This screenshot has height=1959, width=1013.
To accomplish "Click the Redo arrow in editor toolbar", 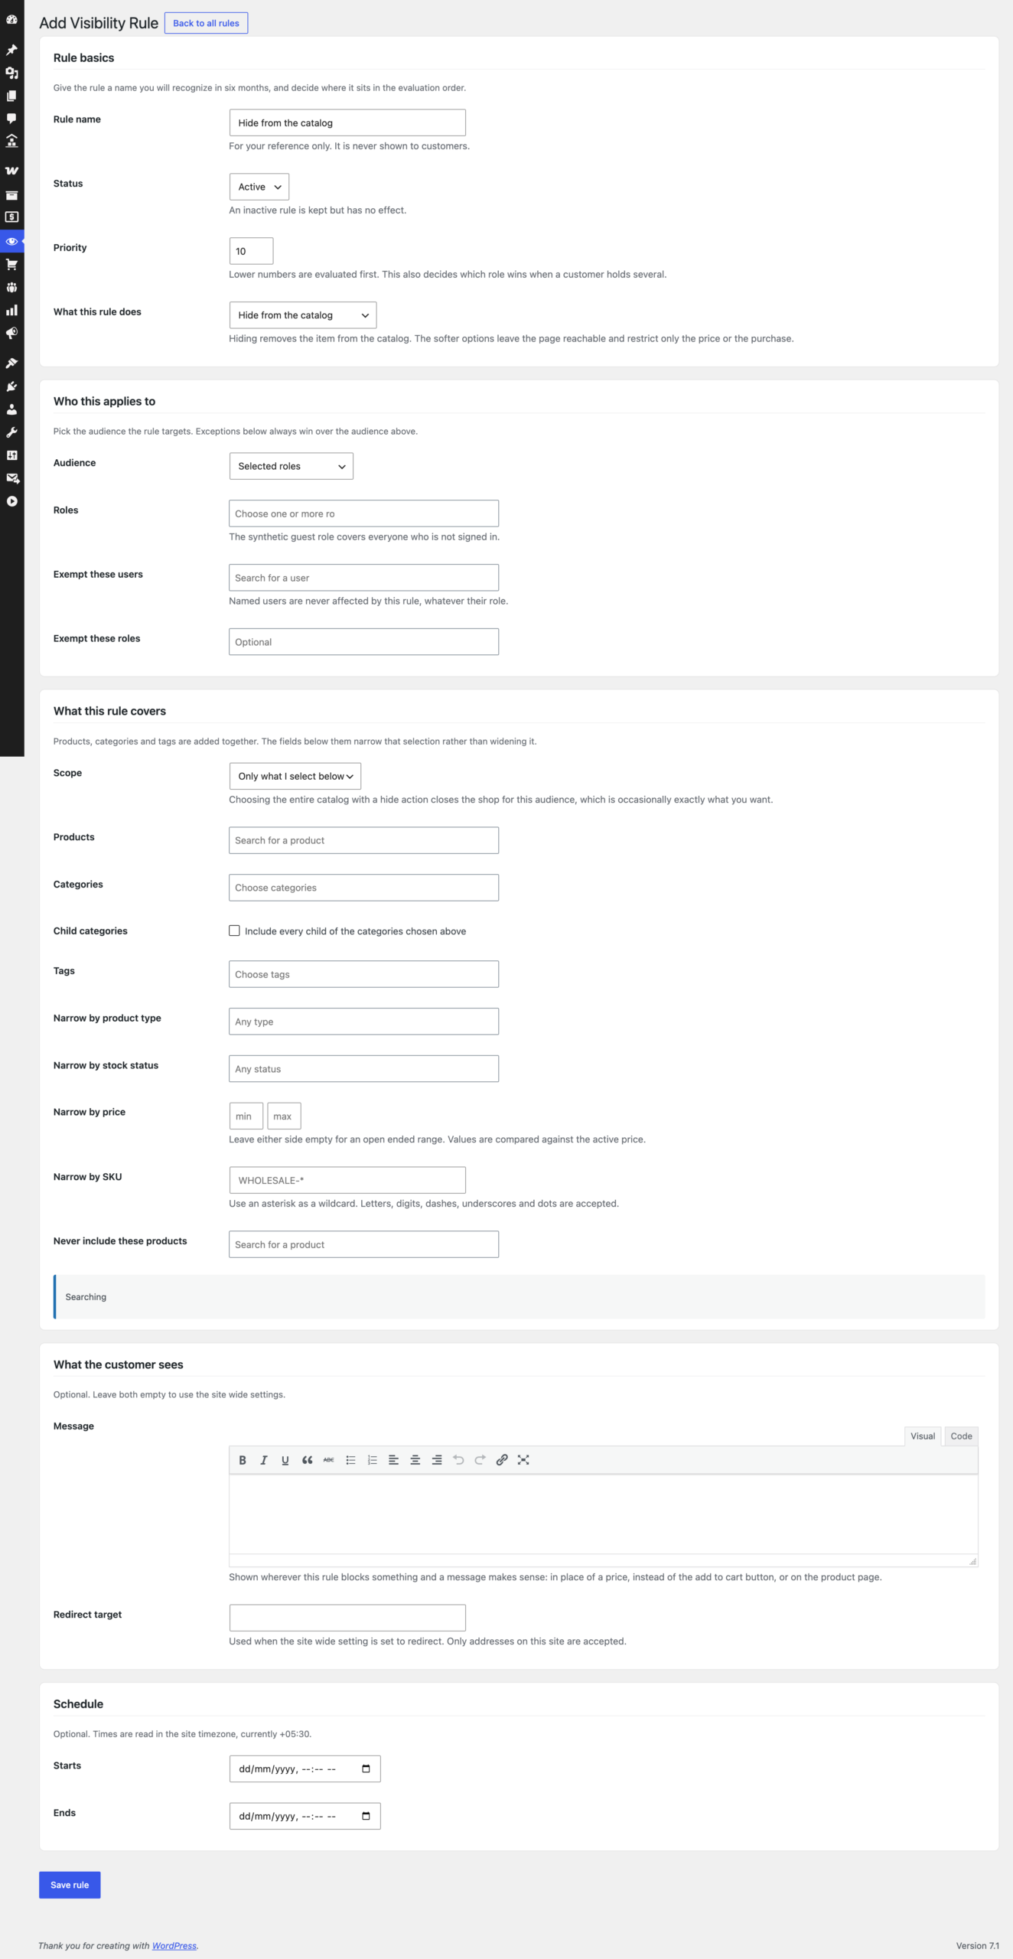I will click(x=480, y=1460).
